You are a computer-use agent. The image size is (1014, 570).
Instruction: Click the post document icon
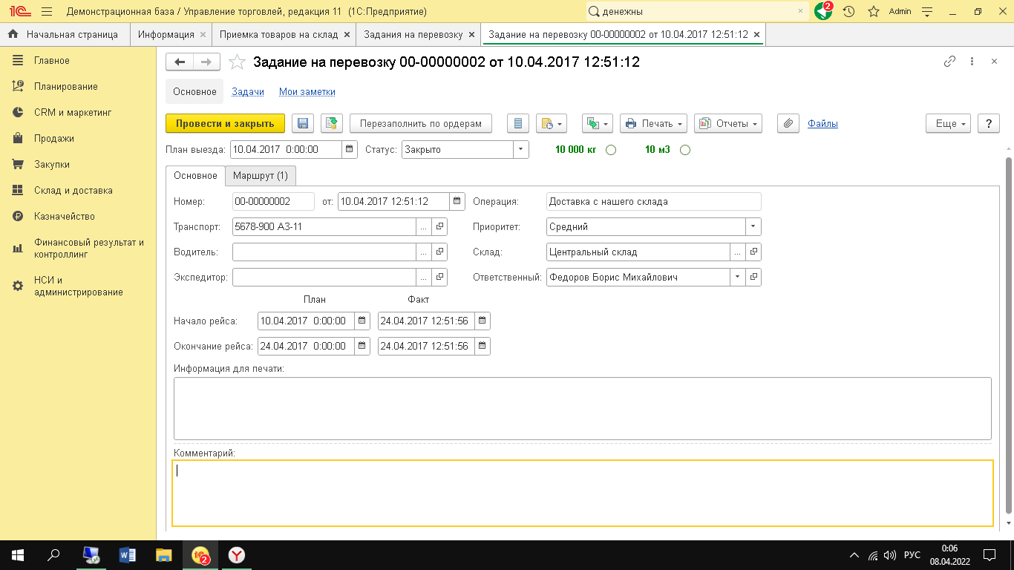[331, 124]
